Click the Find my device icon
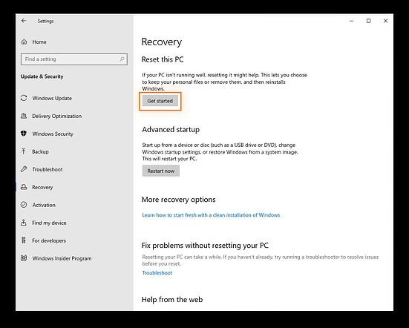409x328 pixels. 24,223
